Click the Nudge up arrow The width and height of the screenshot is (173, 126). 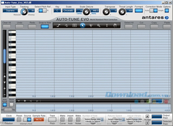click(147, 116)
